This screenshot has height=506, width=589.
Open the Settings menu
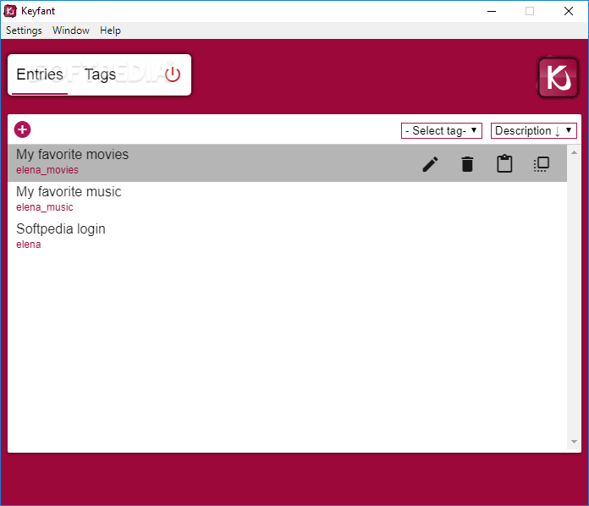pyautogui.click(x=24, y=30)
